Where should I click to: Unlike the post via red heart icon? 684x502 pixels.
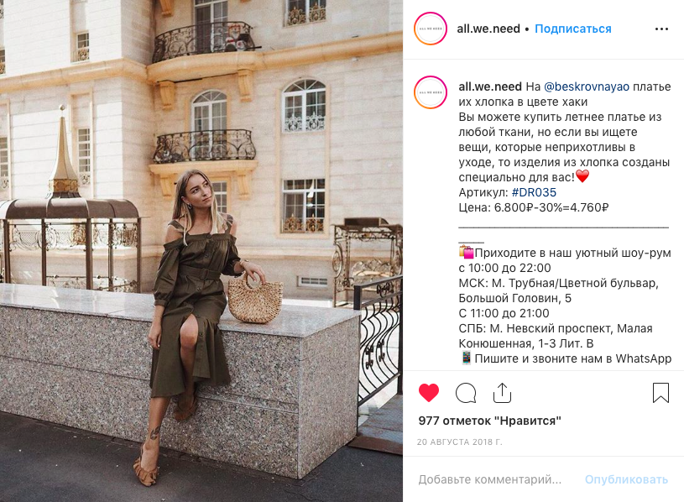(428, 393)
